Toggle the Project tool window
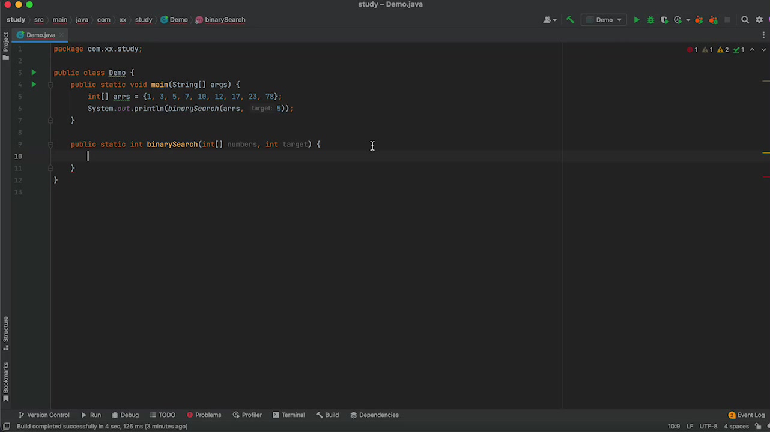The width and height of the screenshot is (770, 432). point(5,46)
